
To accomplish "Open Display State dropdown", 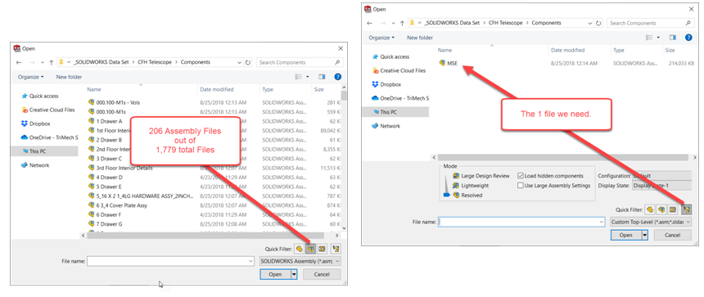I will point(661,185).
